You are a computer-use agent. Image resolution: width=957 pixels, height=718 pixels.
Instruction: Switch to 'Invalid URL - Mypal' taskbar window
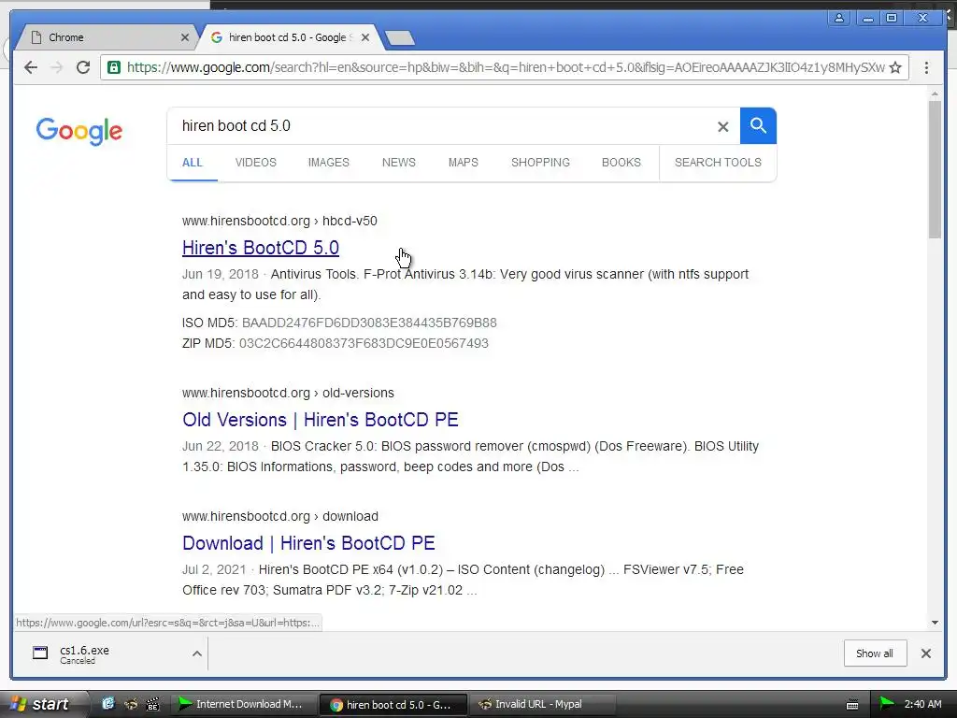[541, 704]
